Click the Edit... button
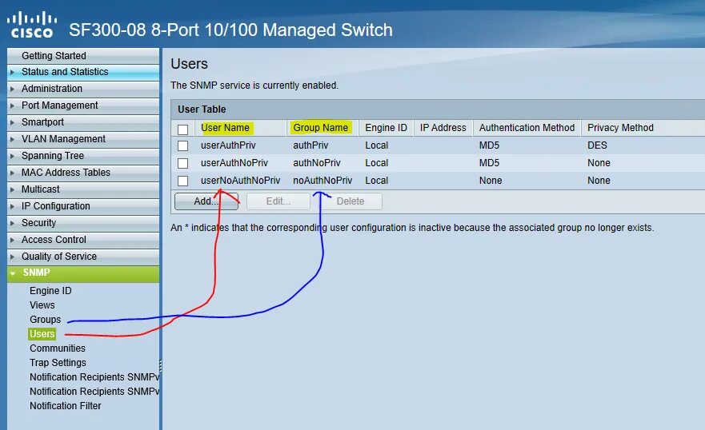 (278, 201)
